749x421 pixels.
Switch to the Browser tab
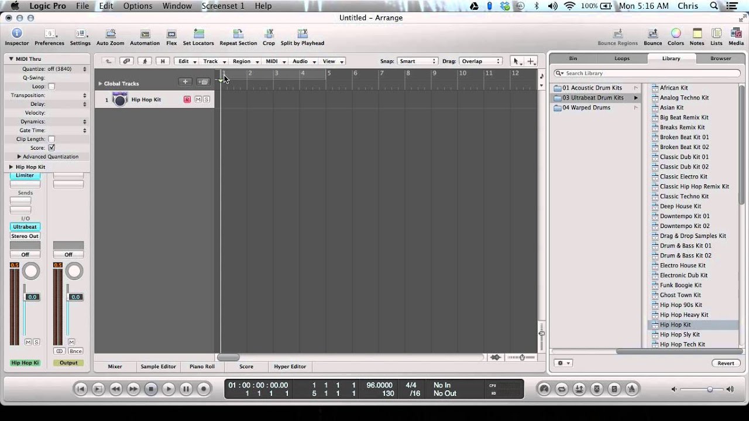pyautogui.click(x=721, y=58)
